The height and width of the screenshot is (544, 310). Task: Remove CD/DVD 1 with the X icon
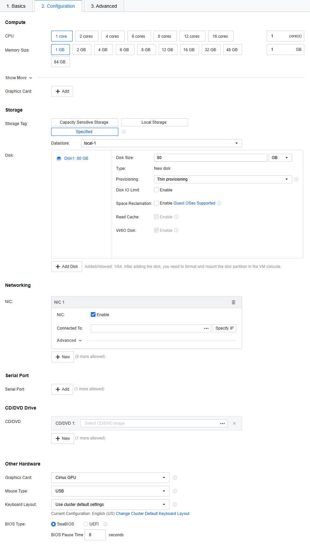pos(234,423)
